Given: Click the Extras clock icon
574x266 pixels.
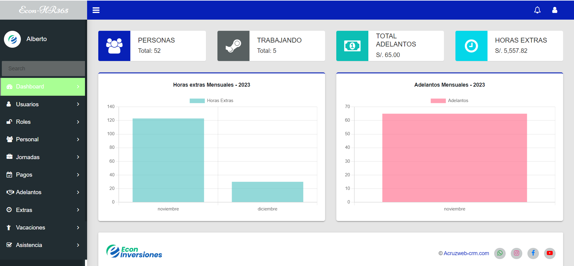Looking at the screenshot, I should click(9, 210).
